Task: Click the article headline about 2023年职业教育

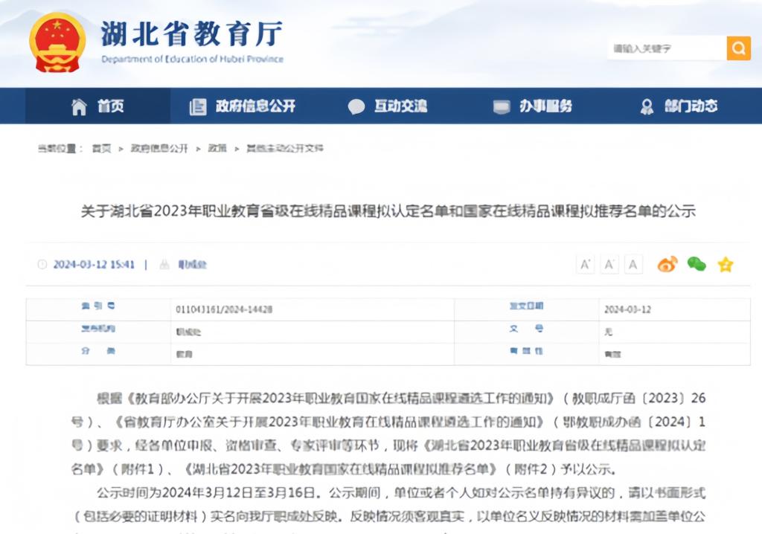Action: pyautogui.click(x=388, y=211)
